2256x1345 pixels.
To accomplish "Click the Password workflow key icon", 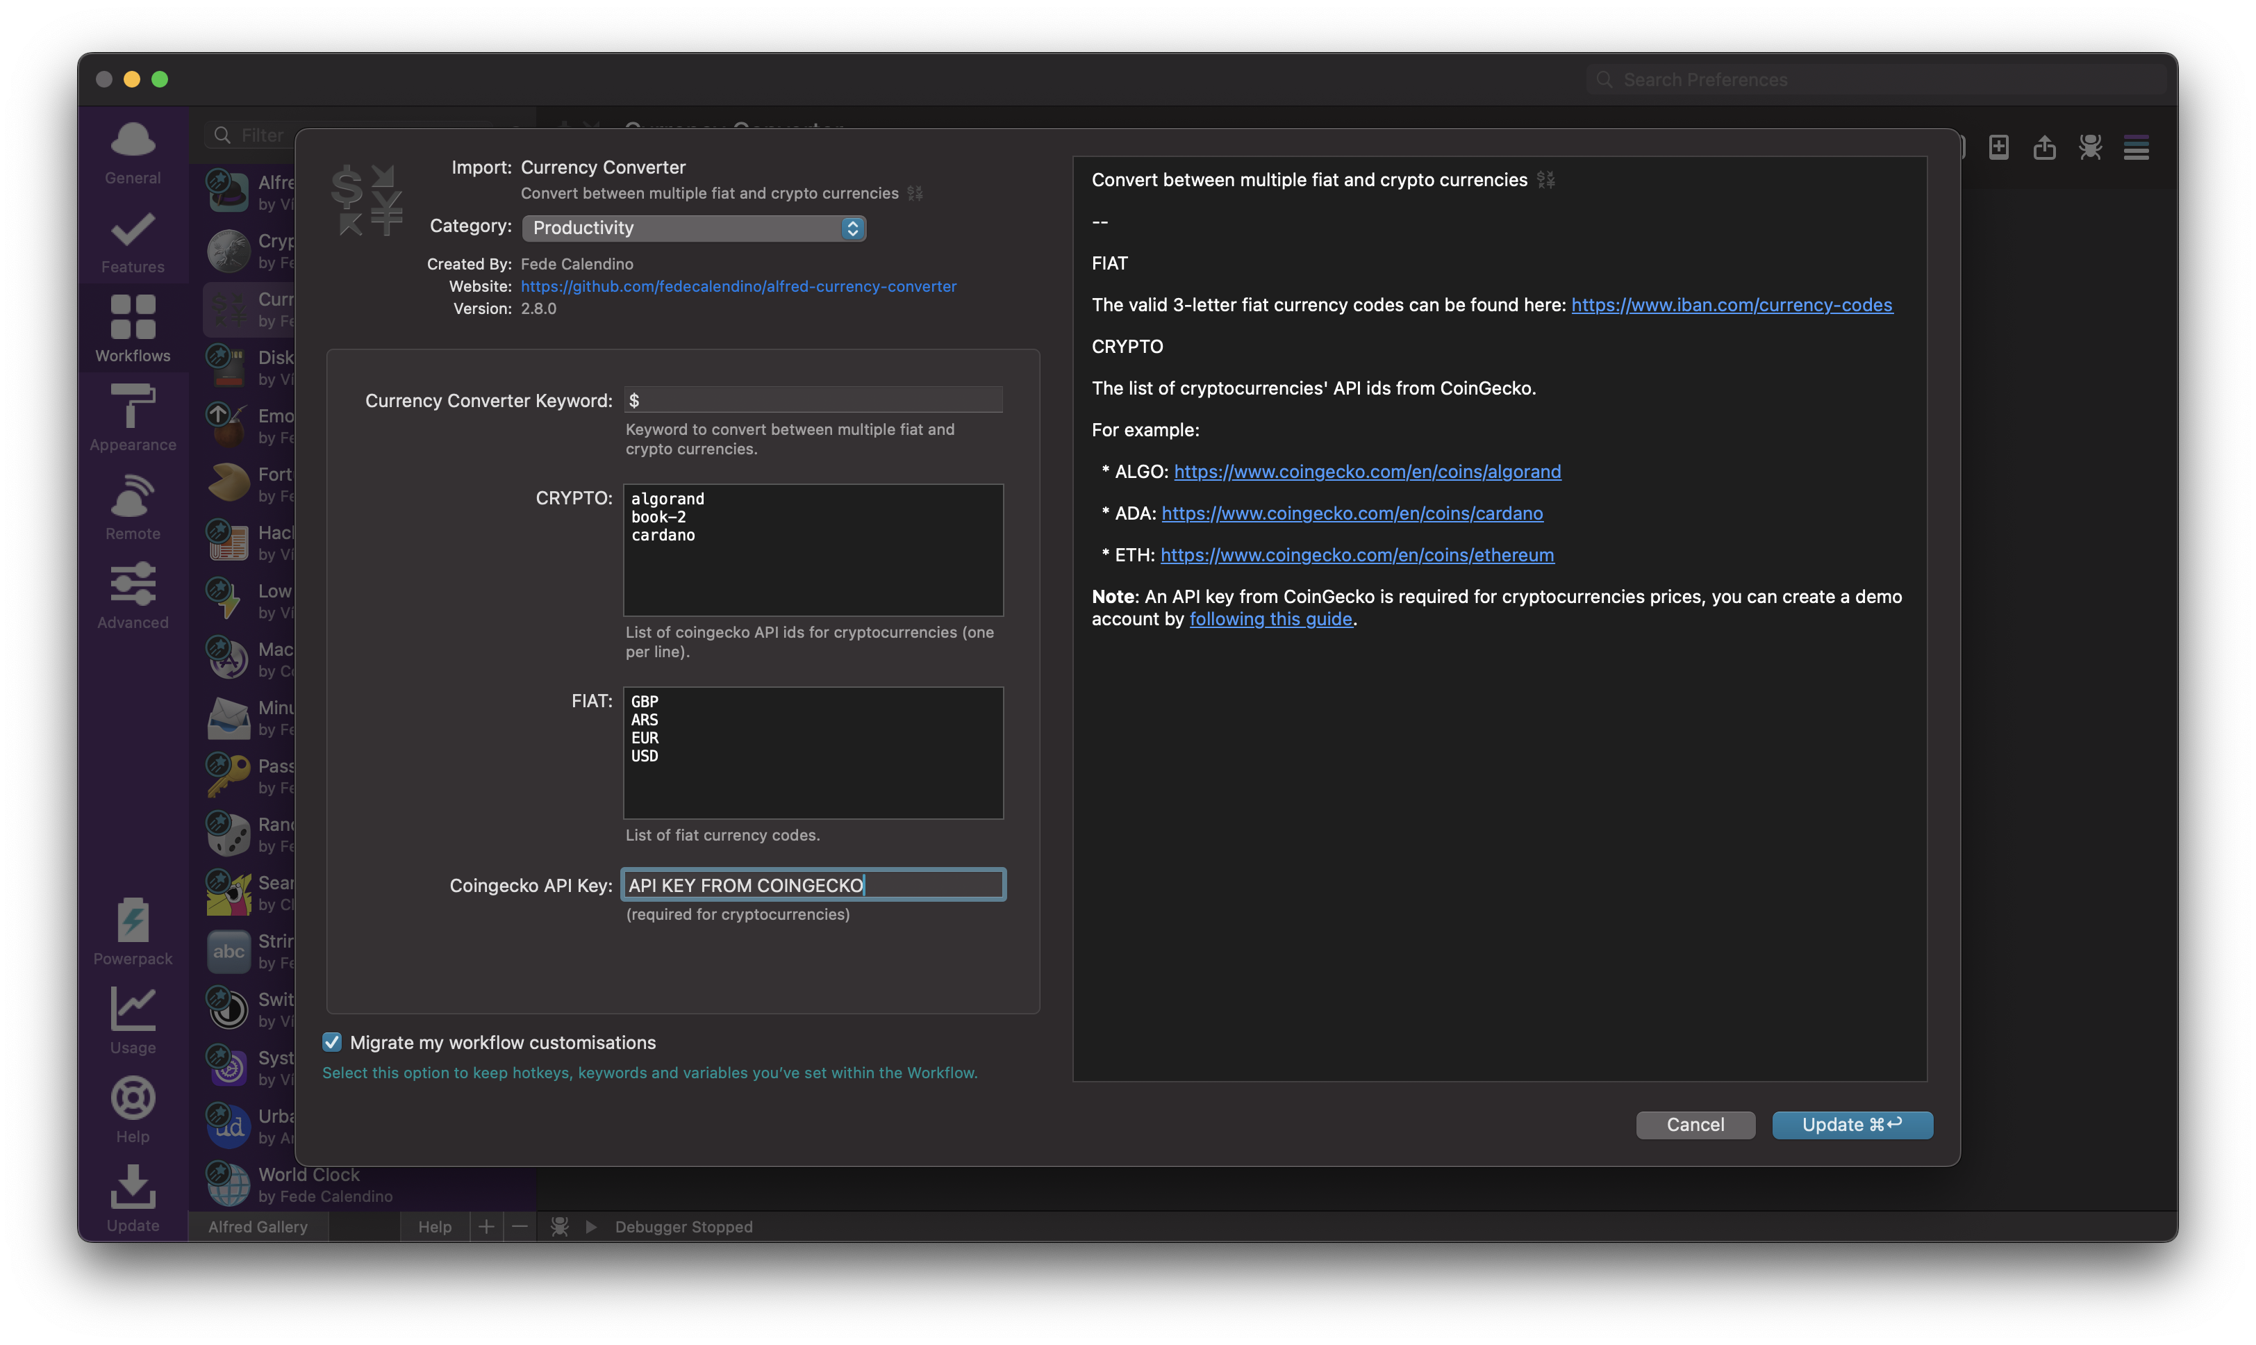I will [x=229, y=776].
